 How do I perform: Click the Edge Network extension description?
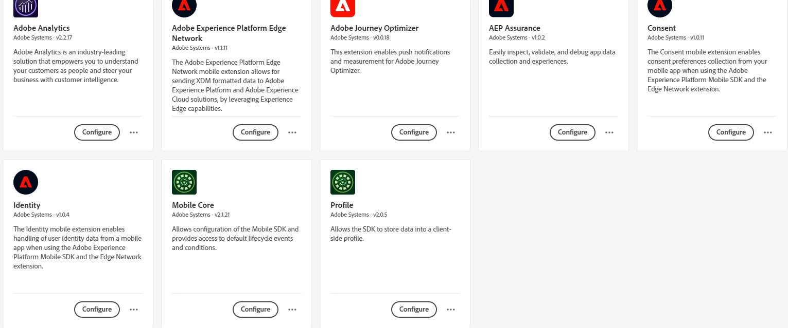tap(235, 86)
